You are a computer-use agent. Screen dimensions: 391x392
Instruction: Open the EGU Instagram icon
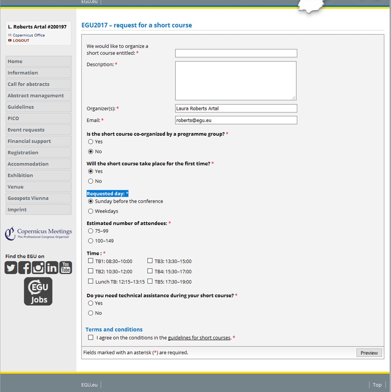click(x=38, y=268)
